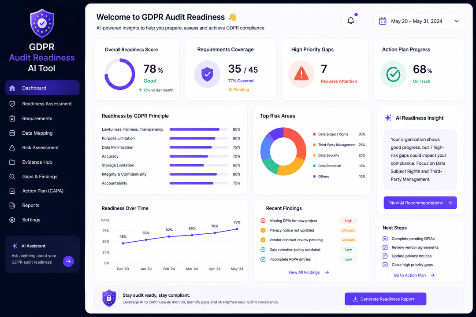
Task: Click the View AI Recommendations button
Action: [420, 203]
